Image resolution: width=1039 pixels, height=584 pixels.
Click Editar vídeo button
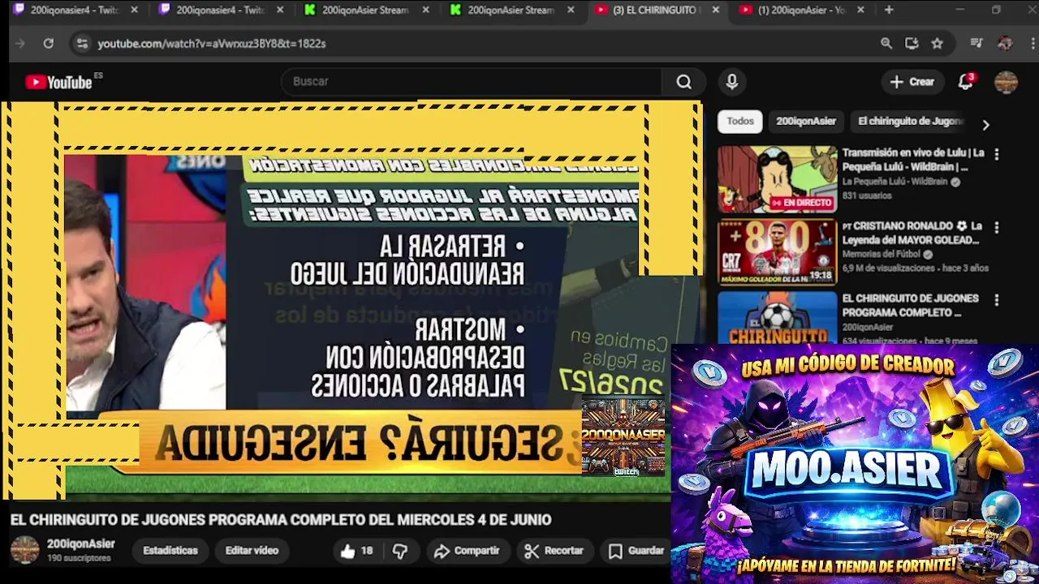252,551
